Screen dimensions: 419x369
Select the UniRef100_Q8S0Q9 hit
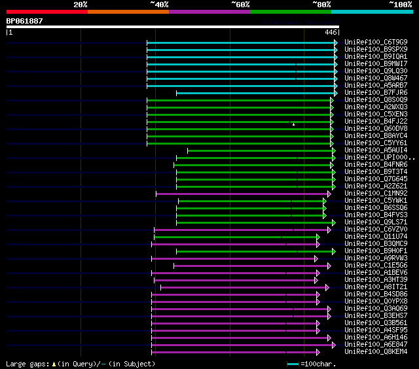[376, 100]
